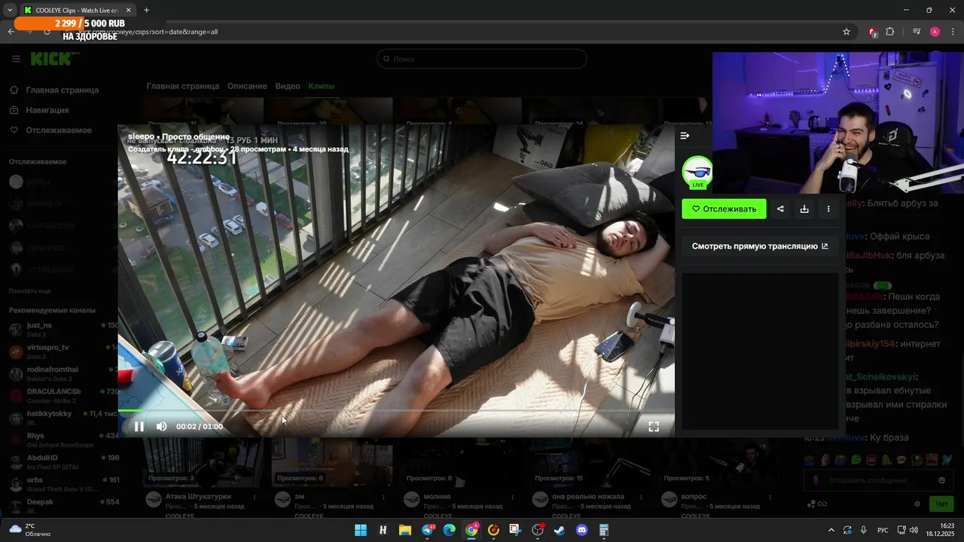Screen dimensions: 964x542
Task: Open the Chrome profile avatar
Action: click(x=935, y=32)
